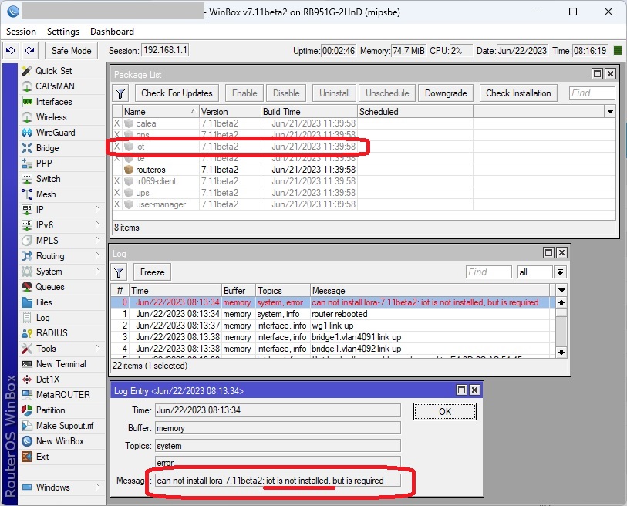The height and width of the screenshot is (506, 627).
Task: Open the Log sidebar icon
Action: (27, 318)
